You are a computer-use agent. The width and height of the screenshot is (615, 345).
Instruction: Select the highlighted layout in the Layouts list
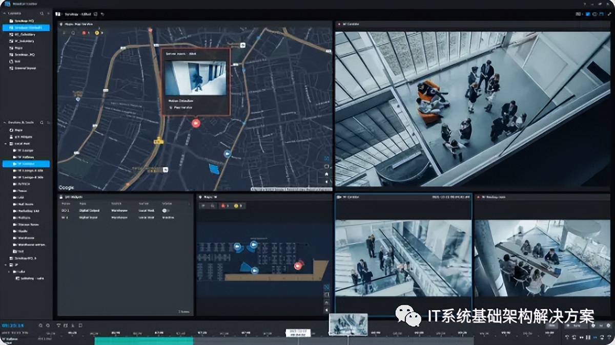26,27
